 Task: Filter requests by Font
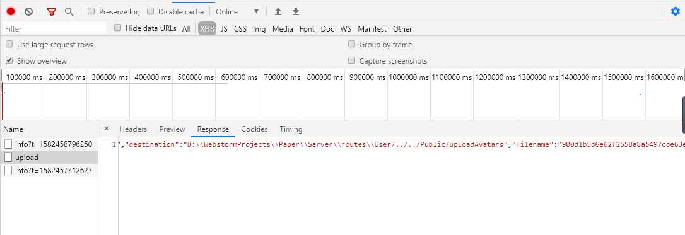307,29
